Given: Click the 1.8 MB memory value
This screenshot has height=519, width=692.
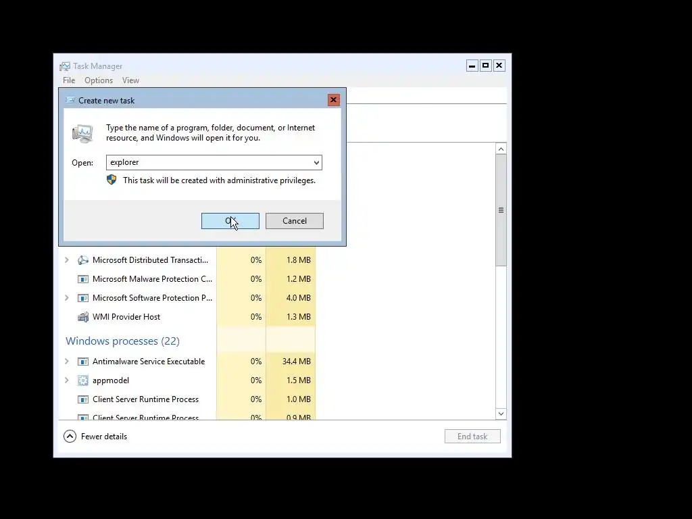Looking at the screenshot, I should click(x=299, y=260).
